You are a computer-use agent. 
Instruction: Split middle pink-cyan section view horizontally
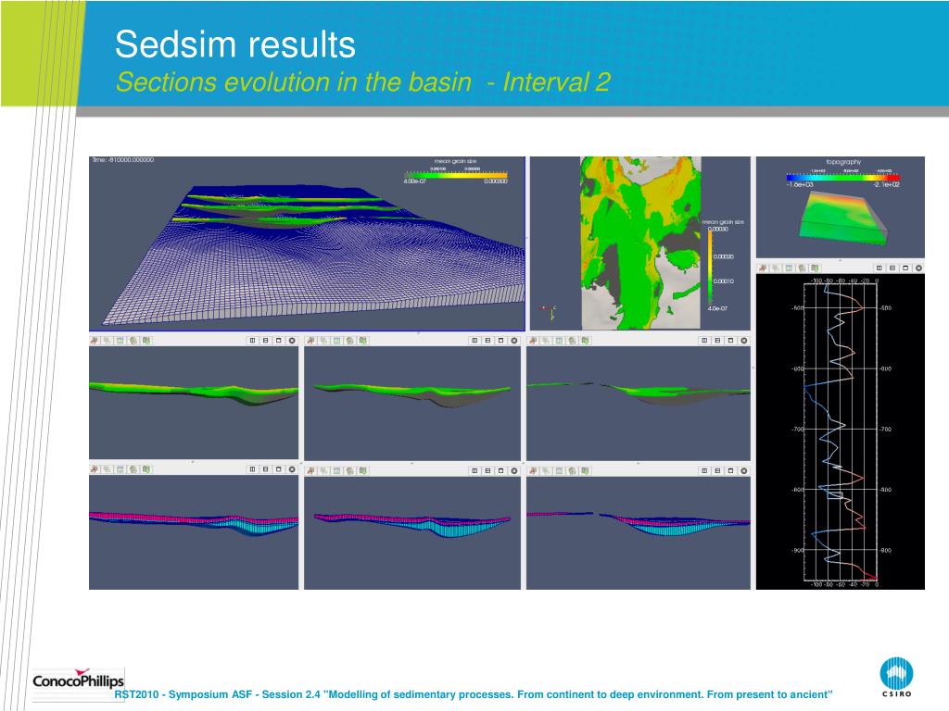pos(474,470)
